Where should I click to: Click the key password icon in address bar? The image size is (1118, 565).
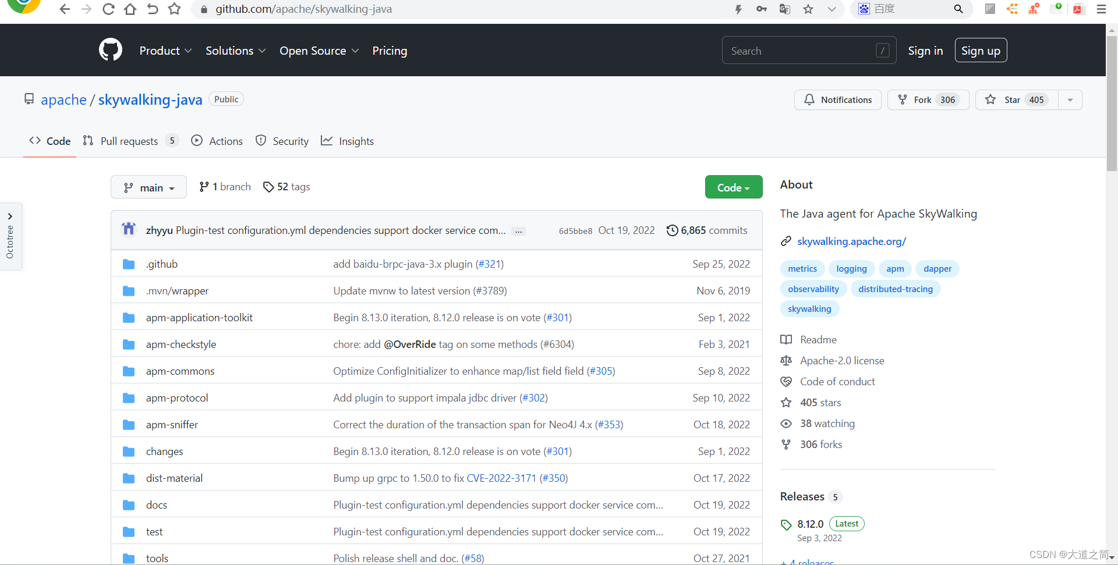(x=762, y=9)
